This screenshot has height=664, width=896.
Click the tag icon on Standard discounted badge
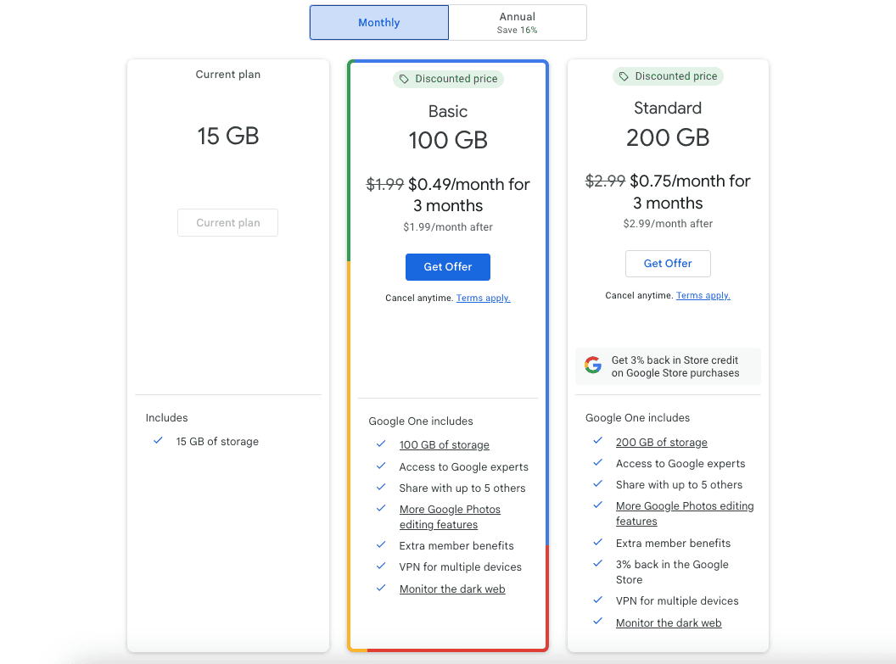pos(624,76)
